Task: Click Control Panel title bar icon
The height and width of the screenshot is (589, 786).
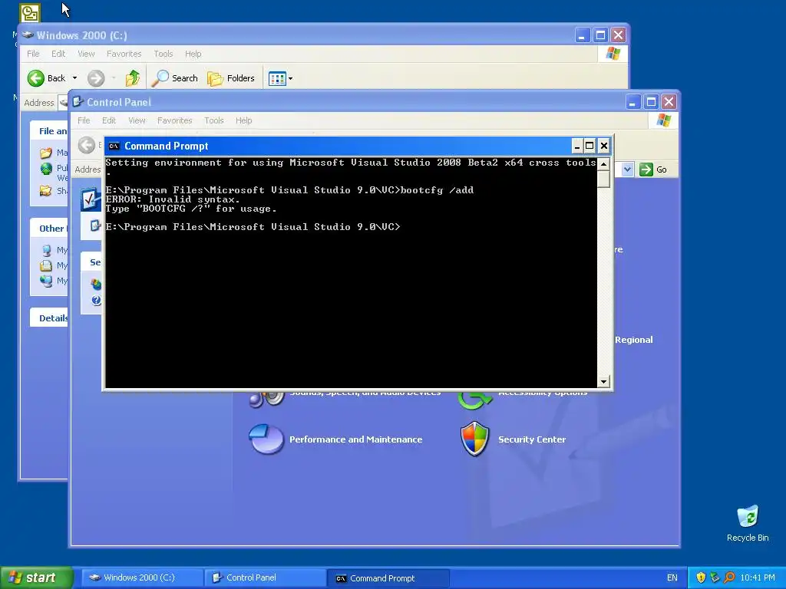Action: click(x=78, y=102)
